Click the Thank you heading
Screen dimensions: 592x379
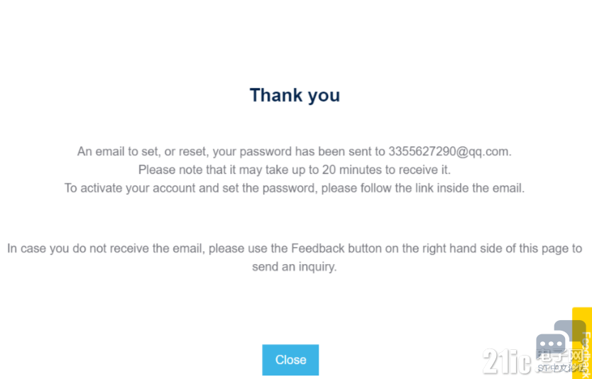(x=295, y=95)
